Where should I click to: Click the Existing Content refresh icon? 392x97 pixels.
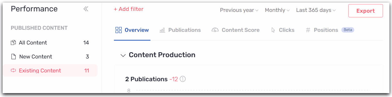point(13,71)
